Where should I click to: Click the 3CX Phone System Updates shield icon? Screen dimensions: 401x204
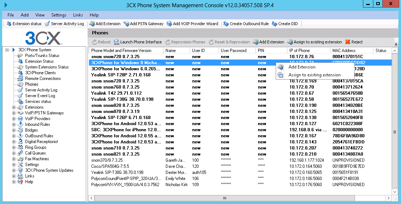(x=20, y=170)
